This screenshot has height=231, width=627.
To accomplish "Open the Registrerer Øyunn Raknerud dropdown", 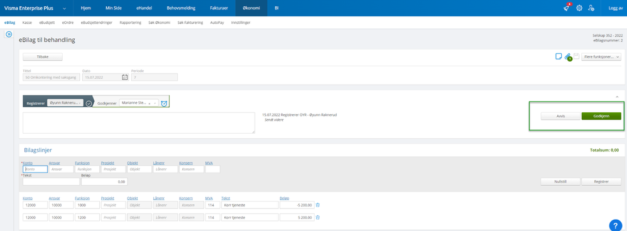I will pyautogui.click(x=65, y=103).
